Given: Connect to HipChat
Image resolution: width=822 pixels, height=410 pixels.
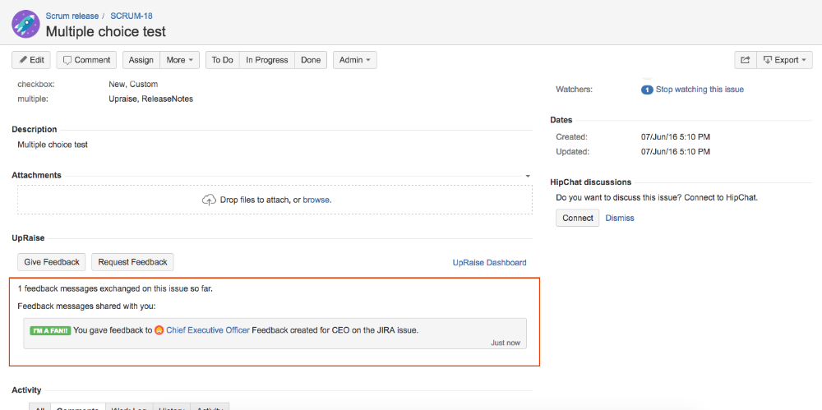Looking at the screenshot, I should pyautogui.click(x=577, y=218).
